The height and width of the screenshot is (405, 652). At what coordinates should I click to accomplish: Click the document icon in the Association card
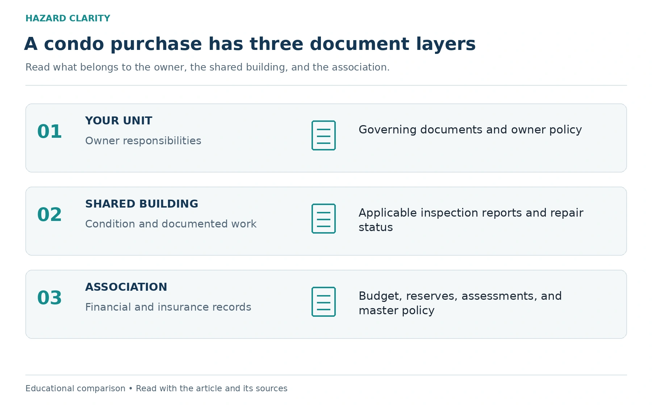coord(323,302)
